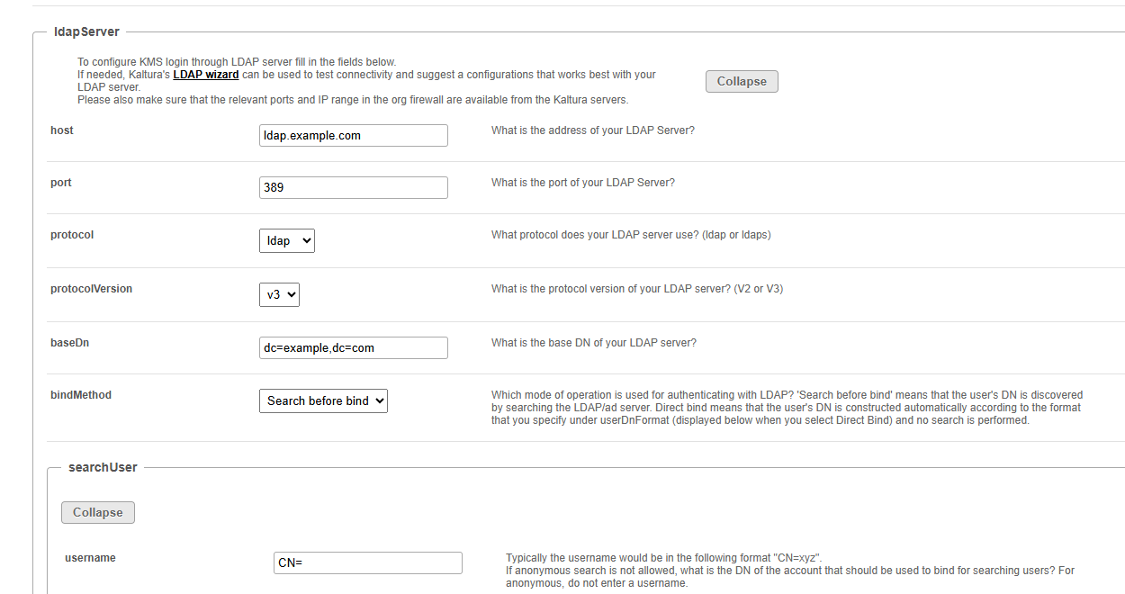
Task: Open the bindMethod Search before bind dropdown
Action: 323,400
